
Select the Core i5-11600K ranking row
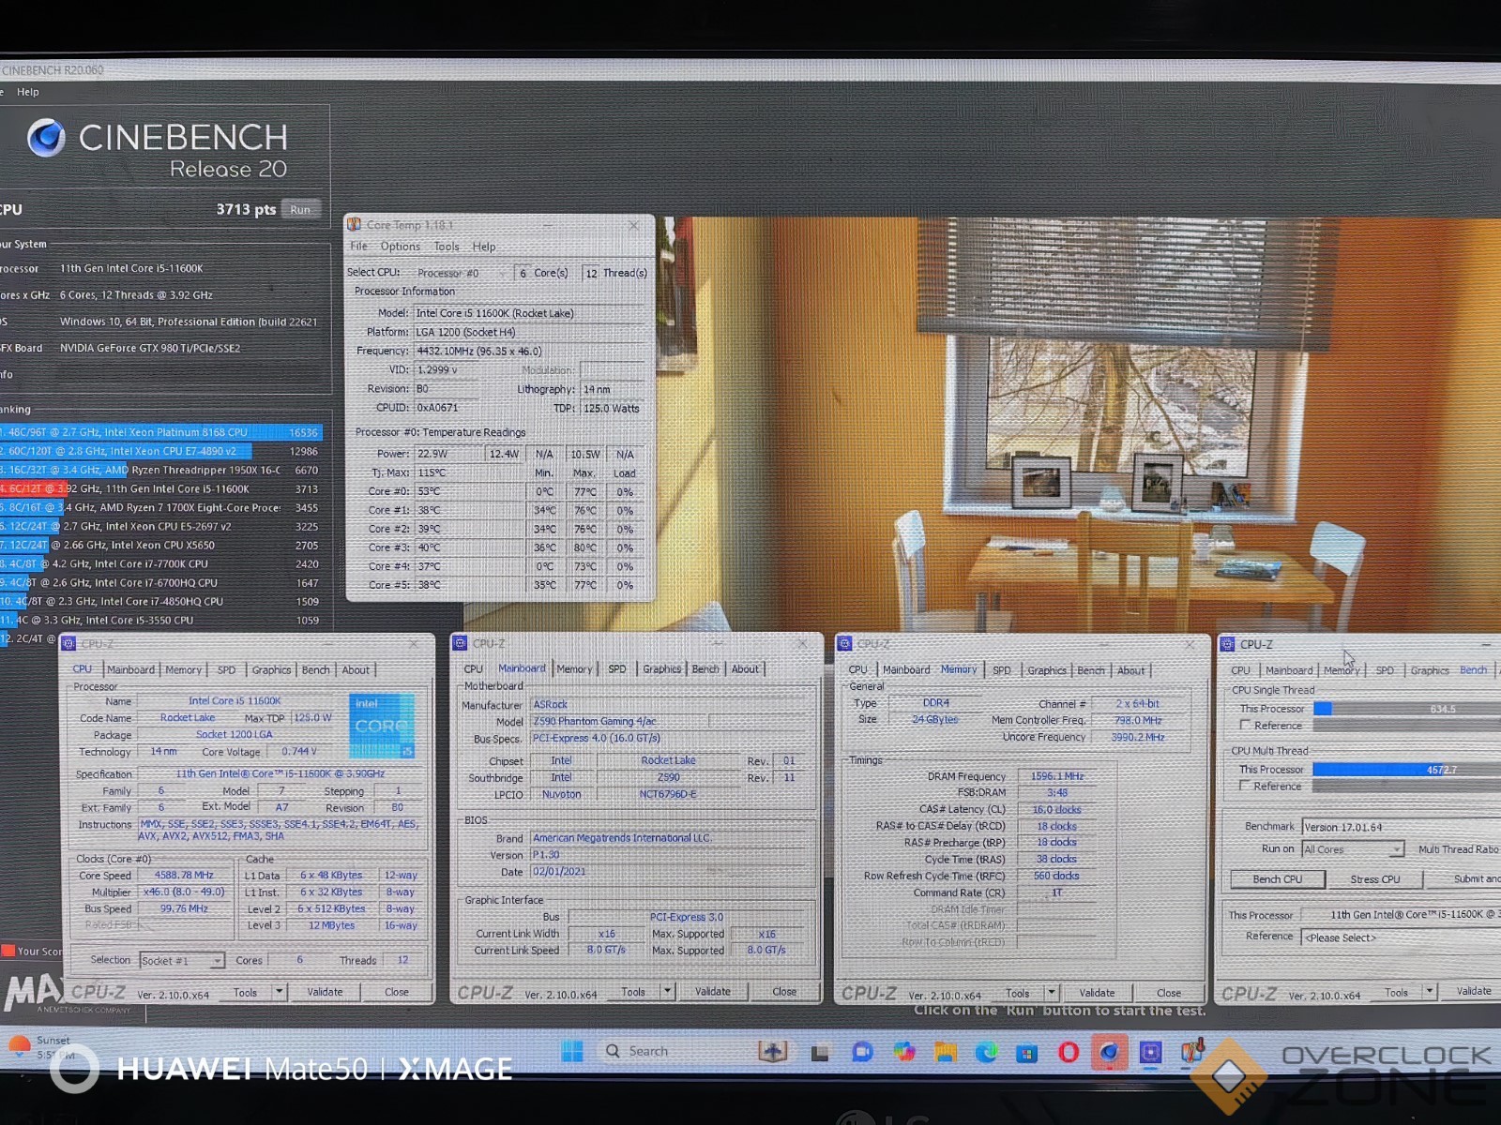160,488
